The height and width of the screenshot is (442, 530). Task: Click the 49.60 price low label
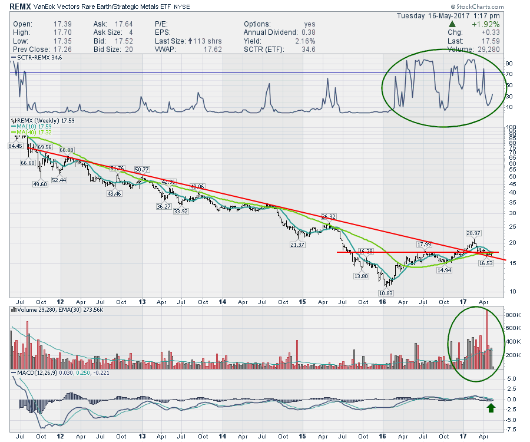coord(40,184)
